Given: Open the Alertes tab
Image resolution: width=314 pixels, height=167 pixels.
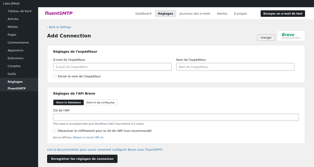Looking at the screenshot, I should click(222, 13).
